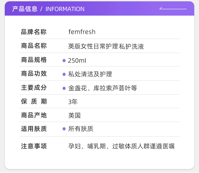Click the white arrow line in header

tap(173, 8)
